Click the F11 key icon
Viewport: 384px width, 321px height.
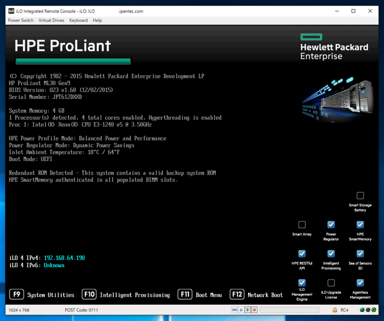coord(185,294)
